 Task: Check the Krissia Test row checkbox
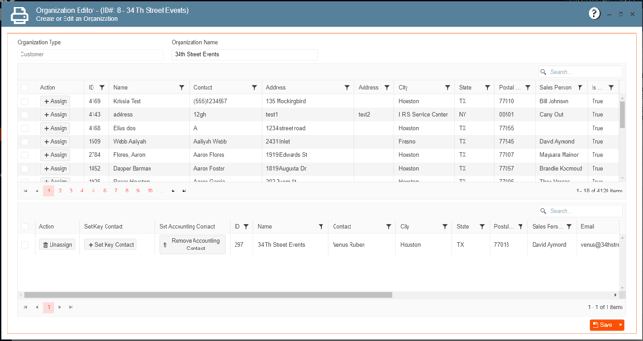25,101
